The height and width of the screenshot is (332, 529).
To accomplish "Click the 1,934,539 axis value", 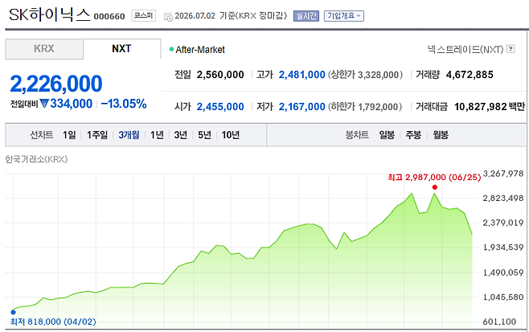I will click(x=503, y=248).
